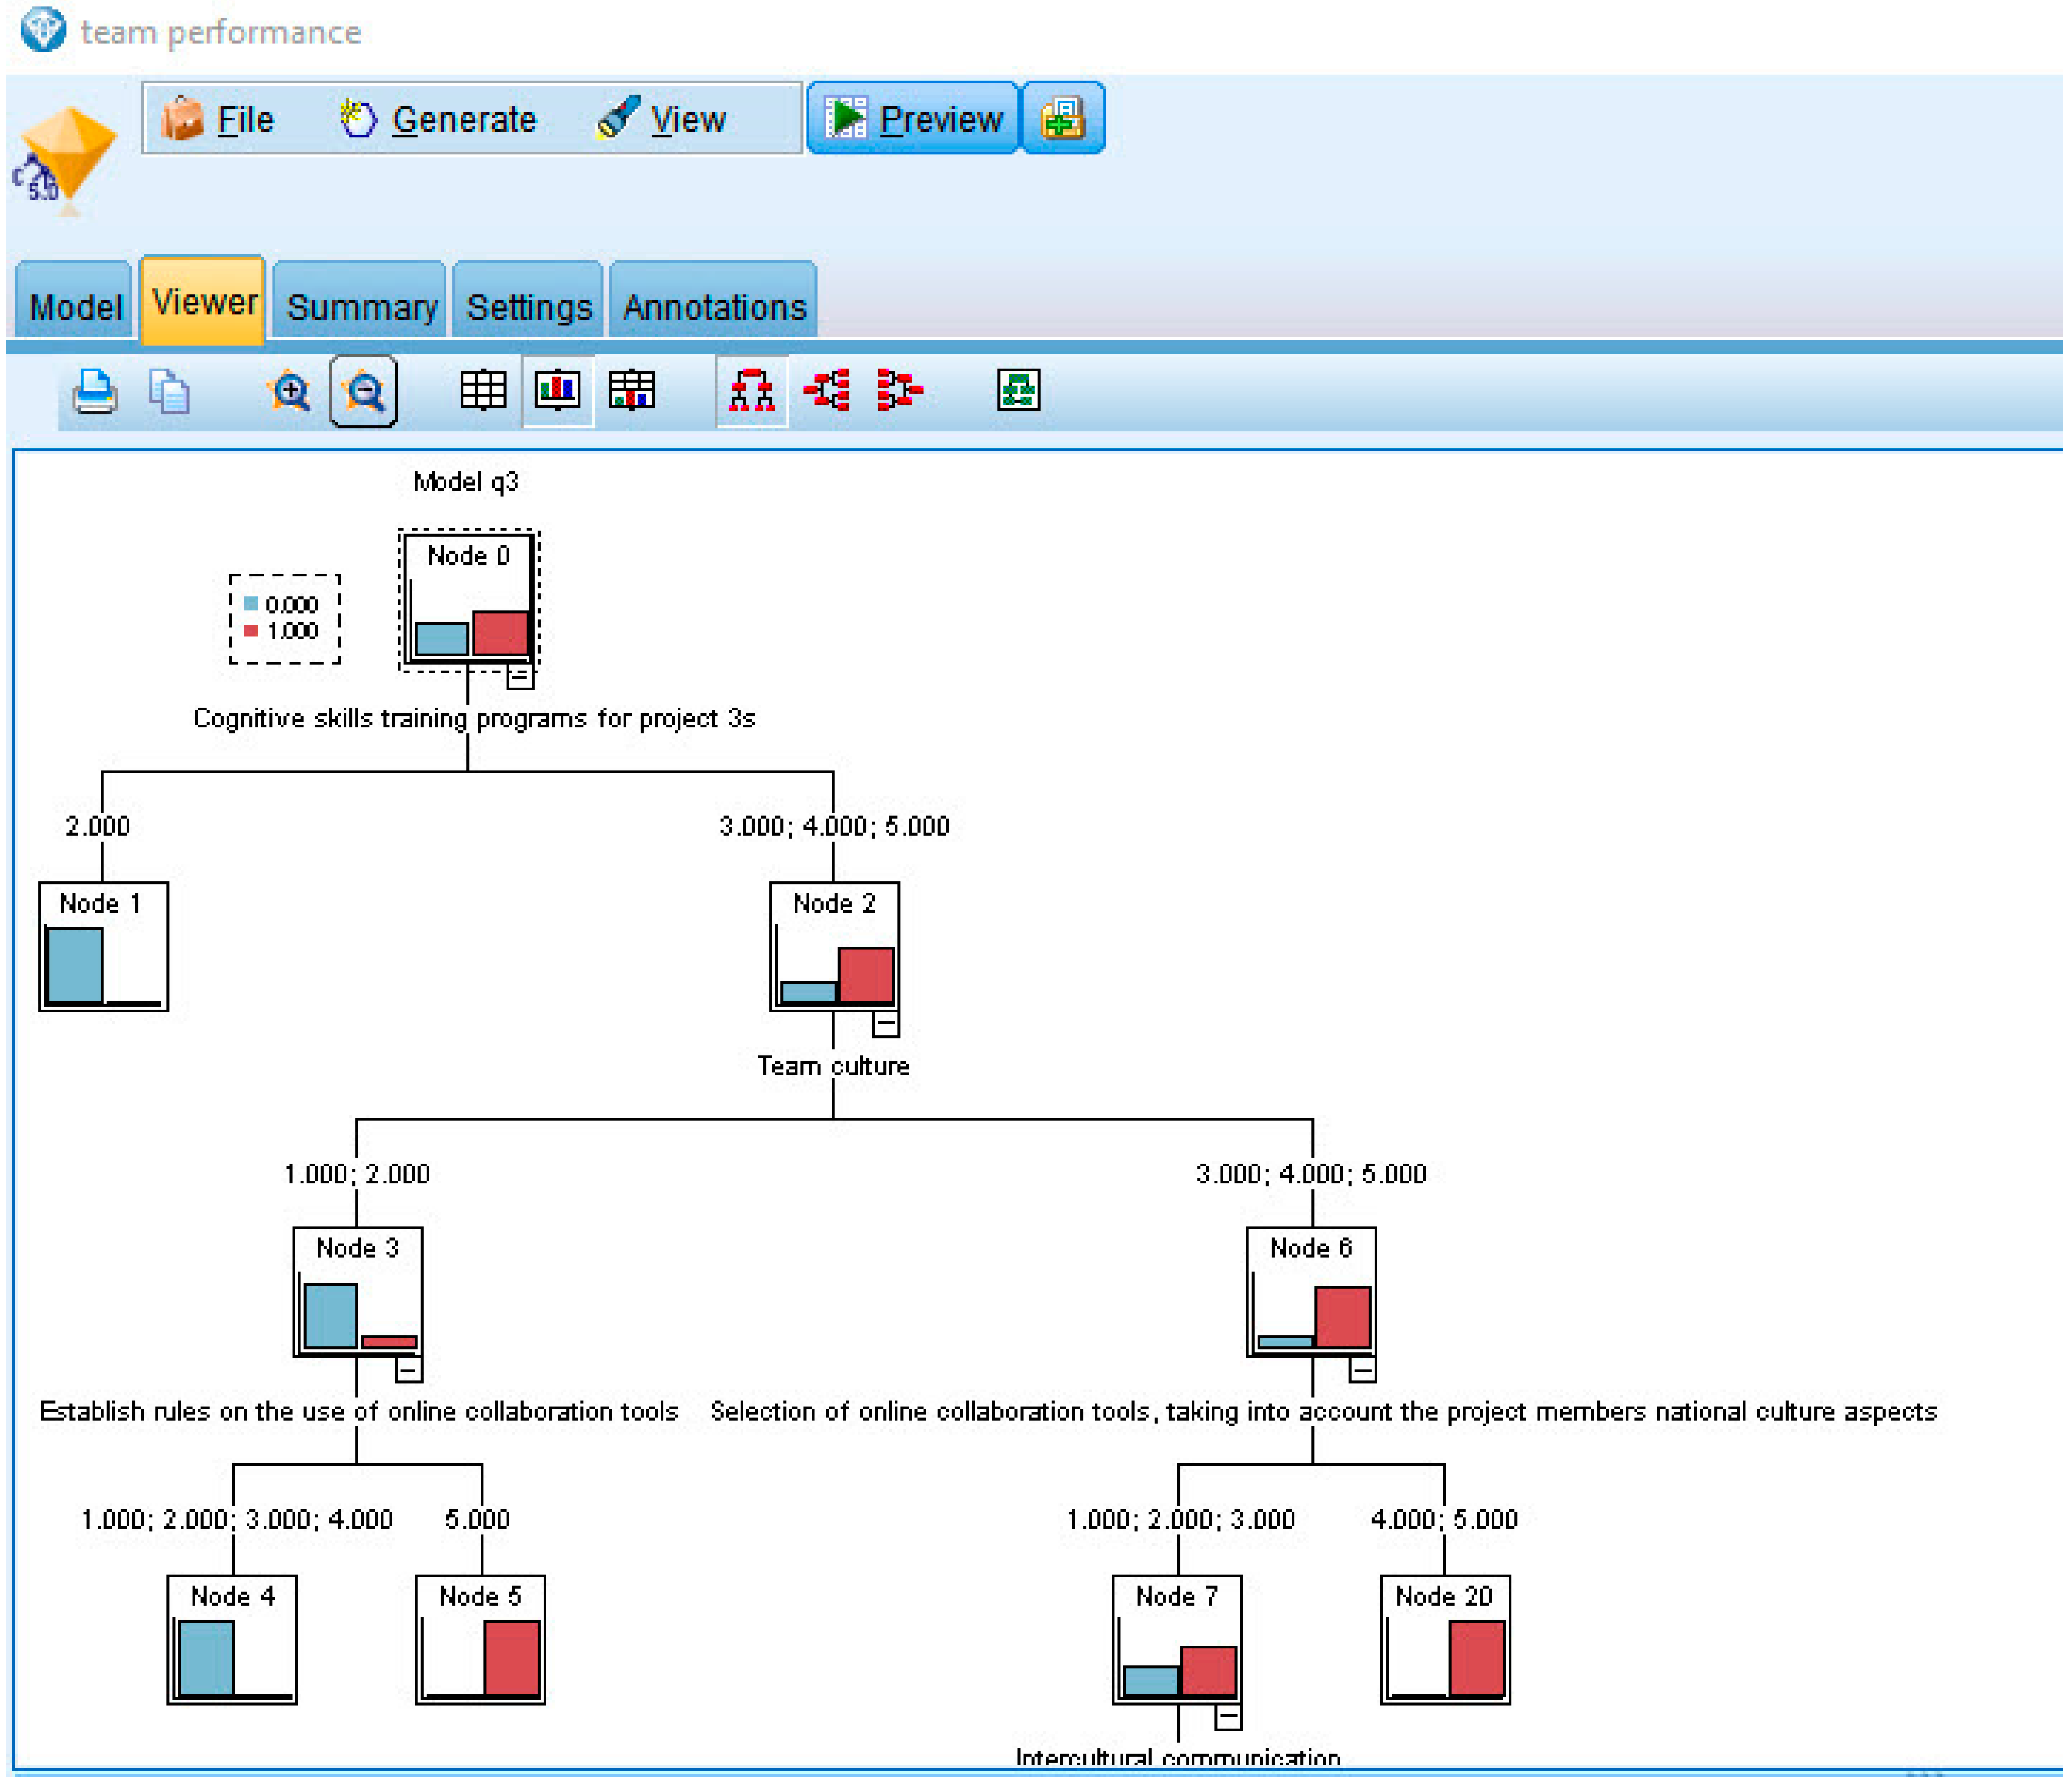This screenshot has height=1787, width=2072.
Task: Display nodes as tables and graphs
Action: [632, 391]
